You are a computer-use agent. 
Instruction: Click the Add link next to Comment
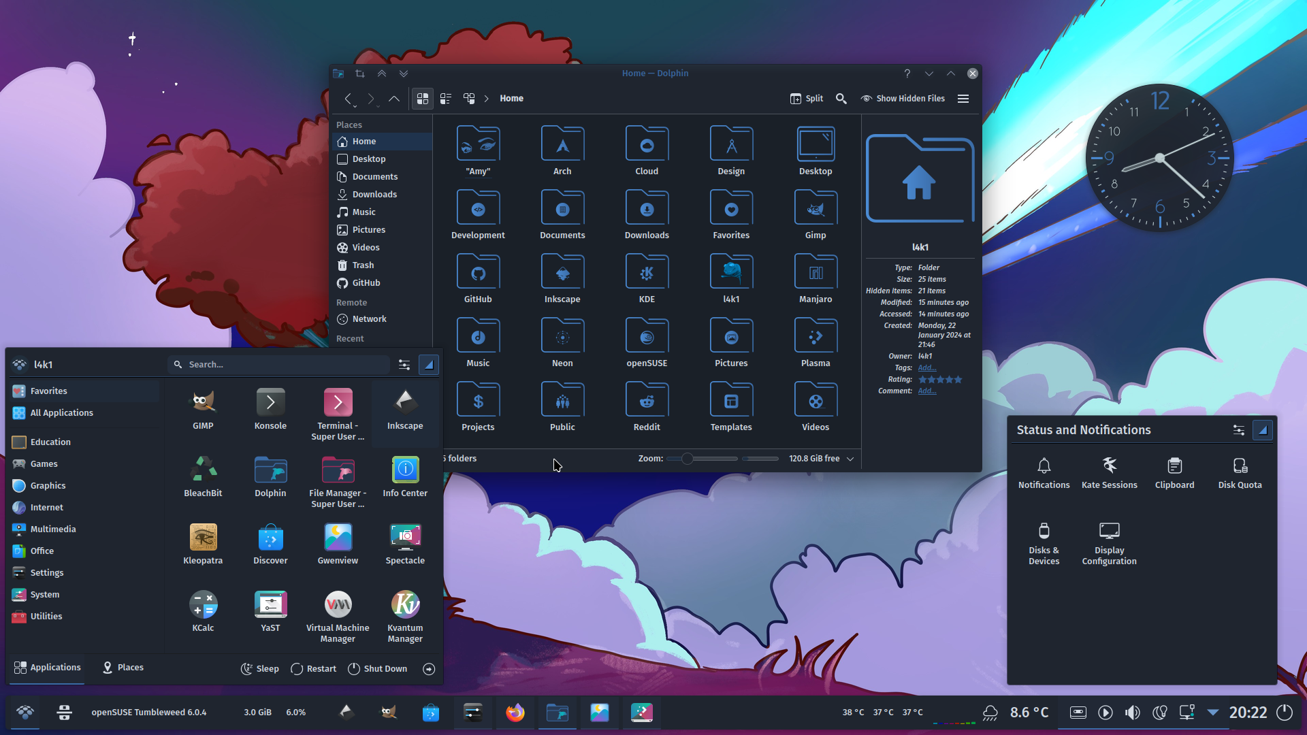click(x=927, y=391)
